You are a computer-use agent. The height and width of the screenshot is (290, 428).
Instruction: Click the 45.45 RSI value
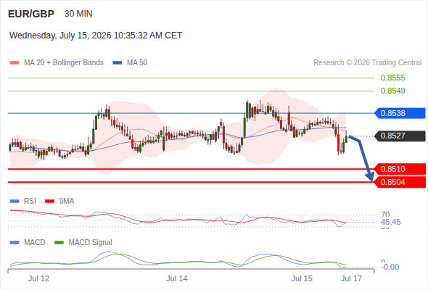point(391,223)
